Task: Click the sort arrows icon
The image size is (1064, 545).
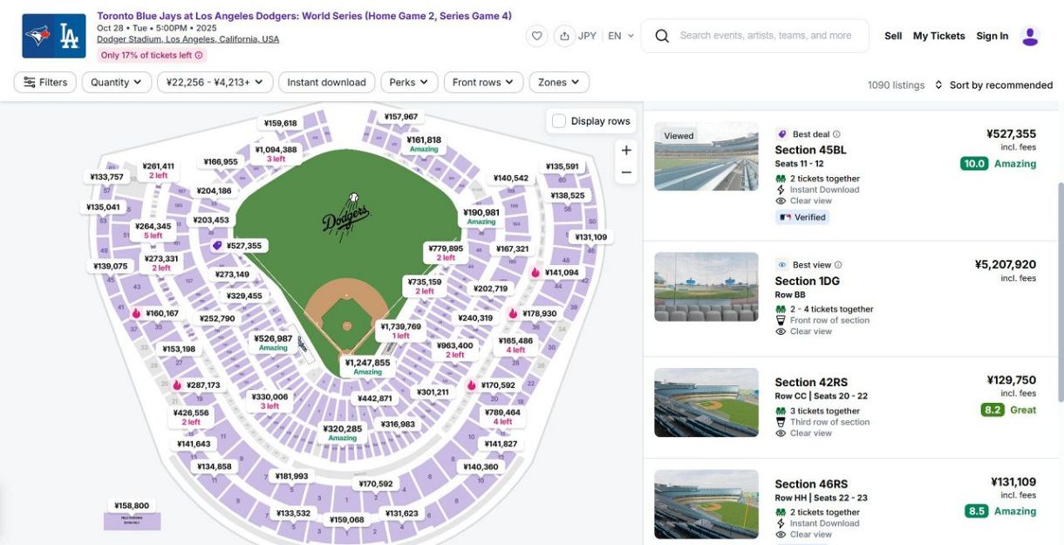Action: click(x=938, y=85)
